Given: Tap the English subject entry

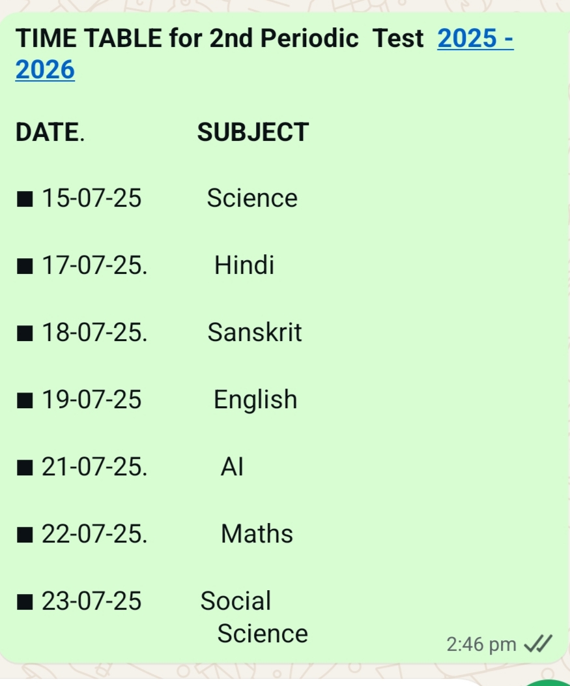Looking at the screenshot, I should [255, 400].
